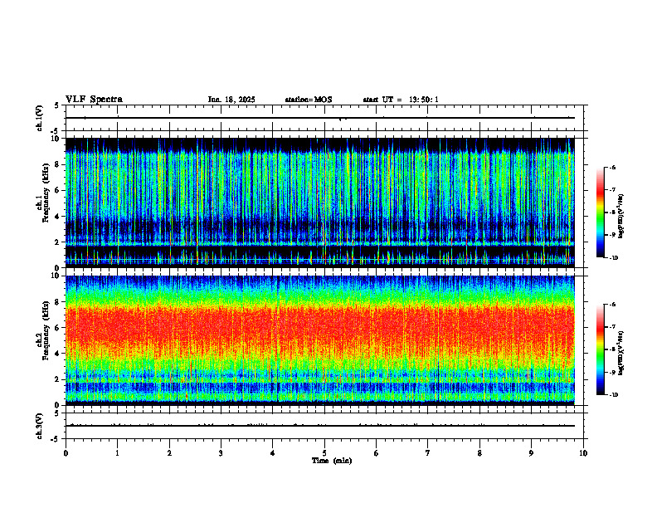Click the "10" kHz tick on ch.2 frequency axis
The image size is (657, 508).
pyautogui.click(x=57, y=276)
